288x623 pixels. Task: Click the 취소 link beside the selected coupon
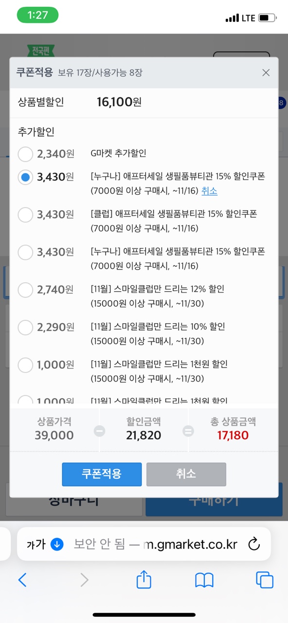click(x=209, y=191)
